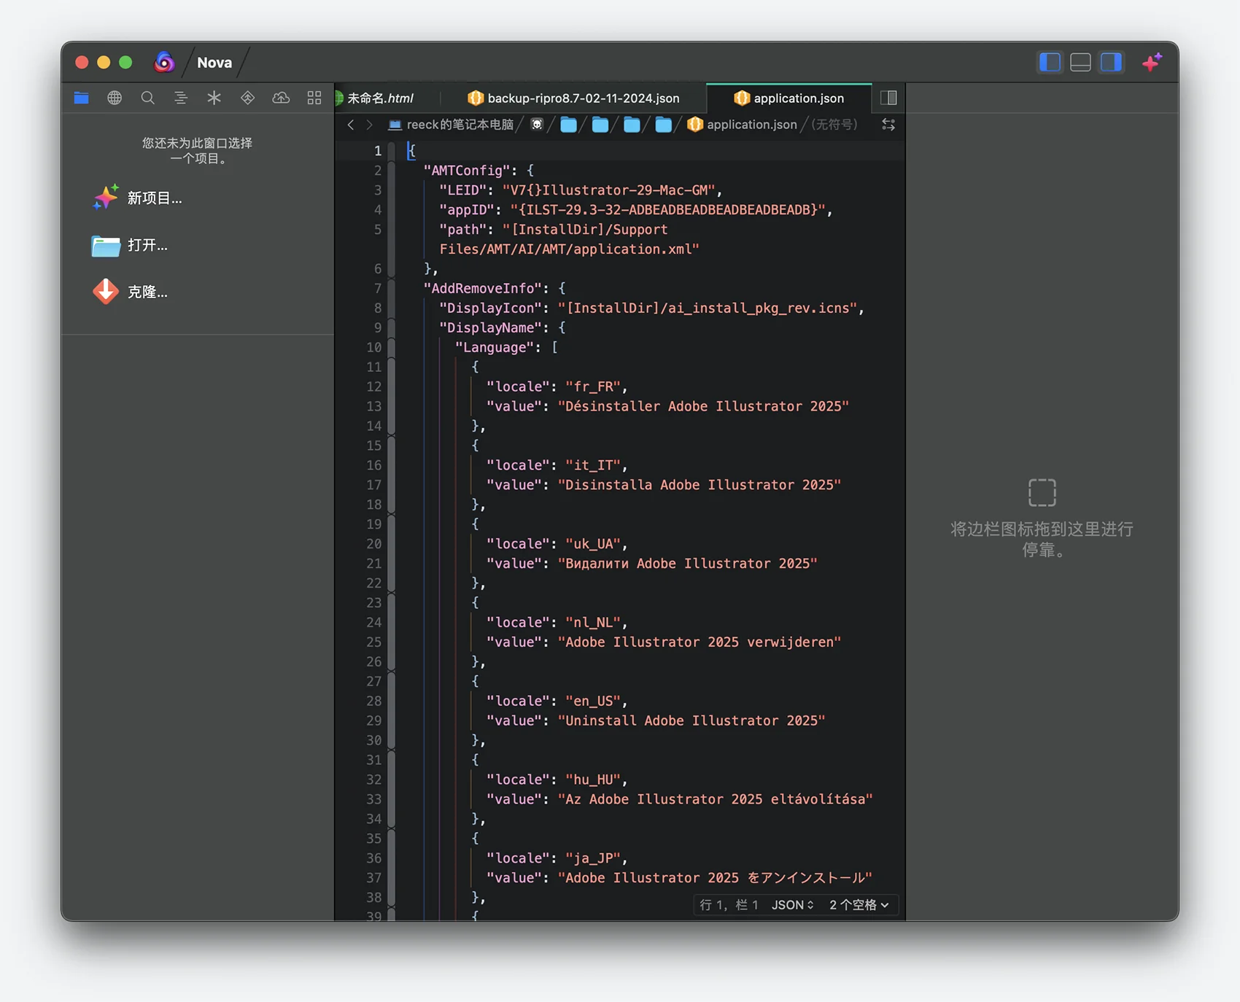
Task: Click "Désinstaller Adobe Illustrator 2025" string
Action: point(703,406)
